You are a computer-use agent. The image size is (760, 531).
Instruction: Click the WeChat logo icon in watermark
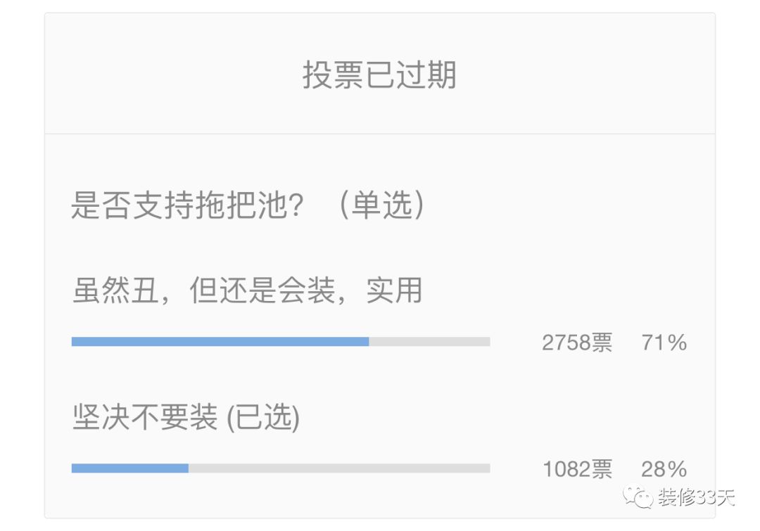click(638, 498)
